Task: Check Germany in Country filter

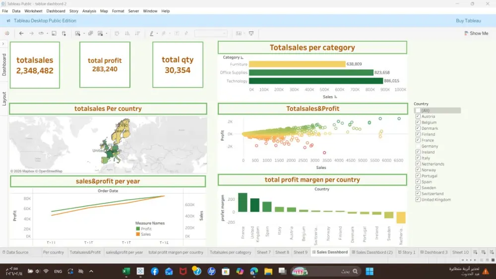Action: 418,146
